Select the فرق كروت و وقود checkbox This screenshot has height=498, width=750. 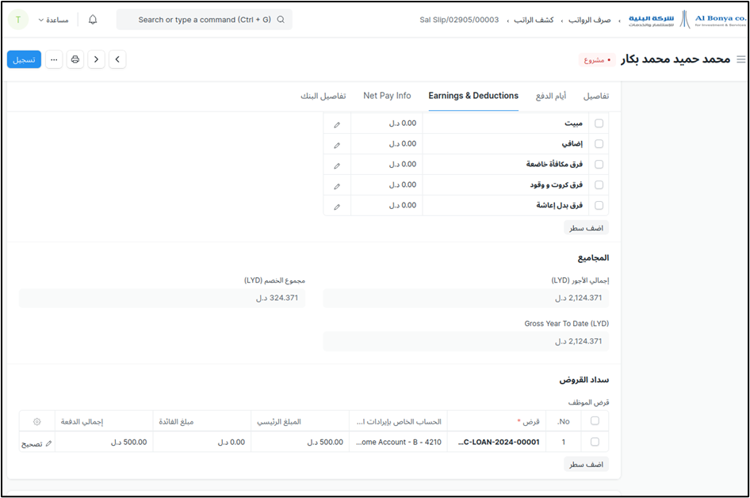click(599, 185)
